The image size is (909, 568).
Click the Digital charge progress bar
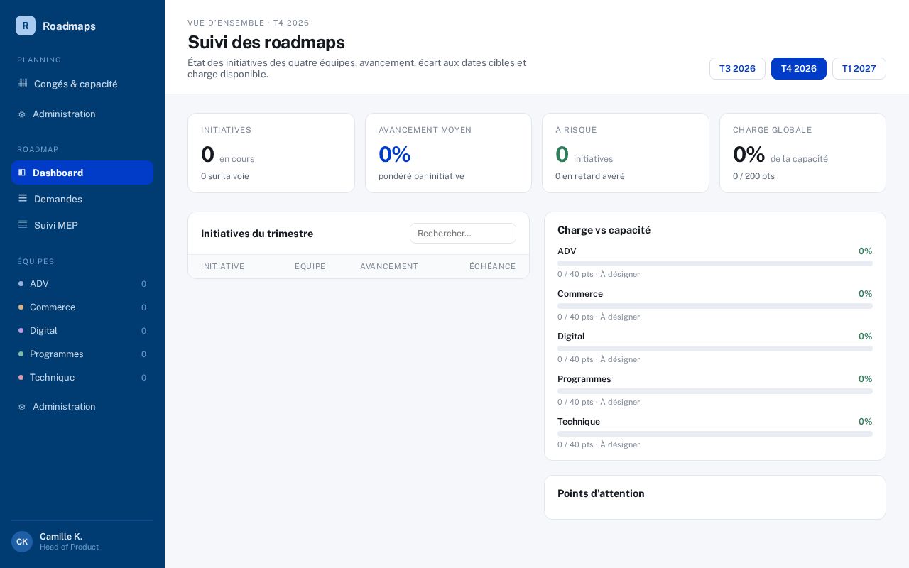(x=715, y=349)
